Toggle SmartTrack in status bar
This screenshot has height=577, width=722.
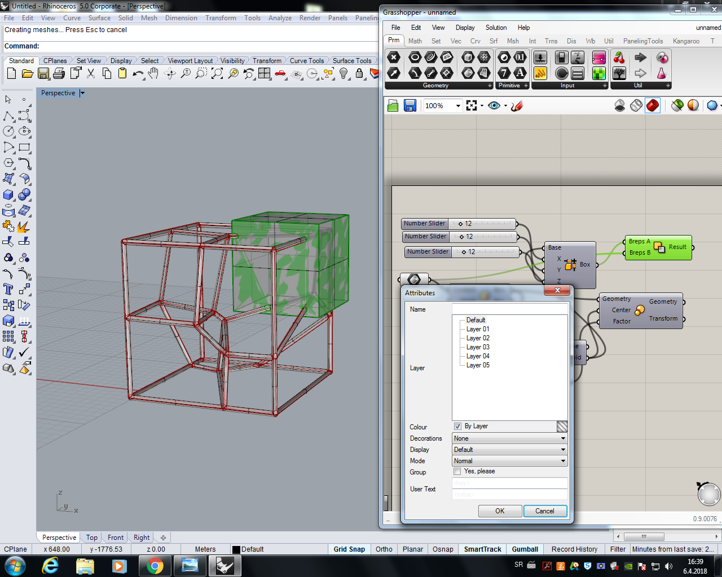(483, 549)
